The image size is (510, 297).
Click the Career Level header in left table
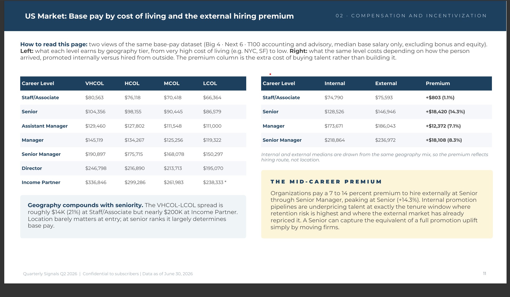pos(38,83)
